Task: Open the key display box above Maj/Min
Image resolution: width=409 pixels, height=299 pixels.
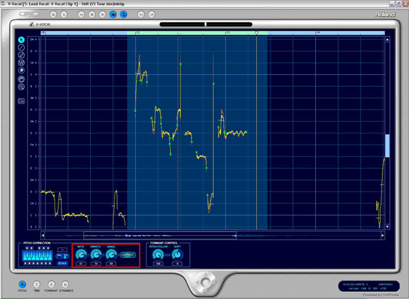Action: point(62,249)
